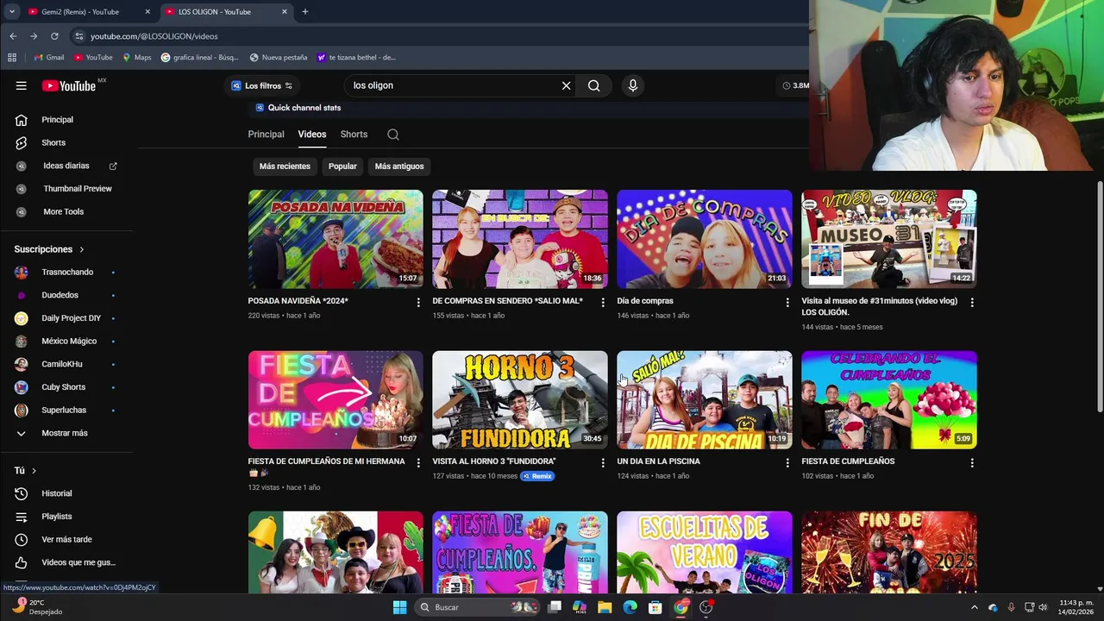Open clock and date in taskbar
The image size is (1104, 621).
click(1076, 607)
